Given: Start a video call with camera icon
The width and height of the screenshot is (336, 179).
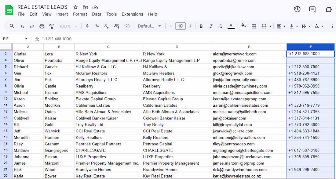Looking at the screenshot, I should pos(329,9).
